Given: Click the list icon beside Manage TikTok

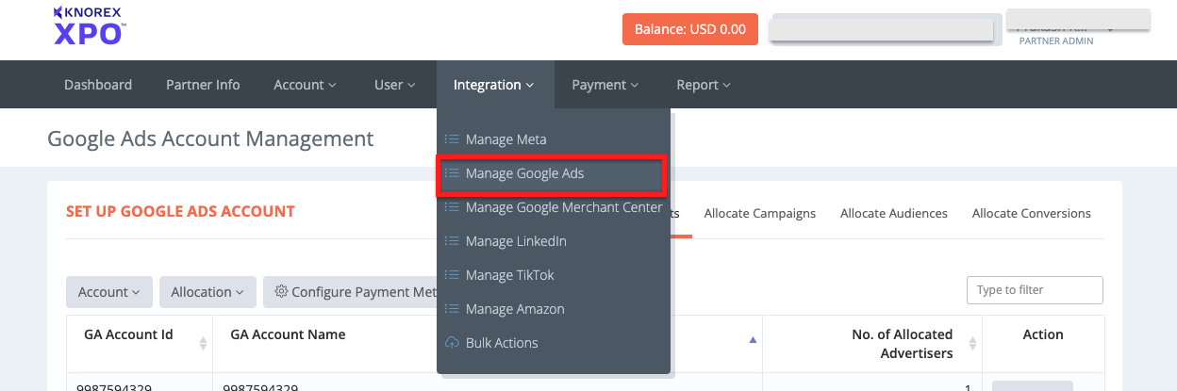Looking at the screenshot, I should point(452,275).
